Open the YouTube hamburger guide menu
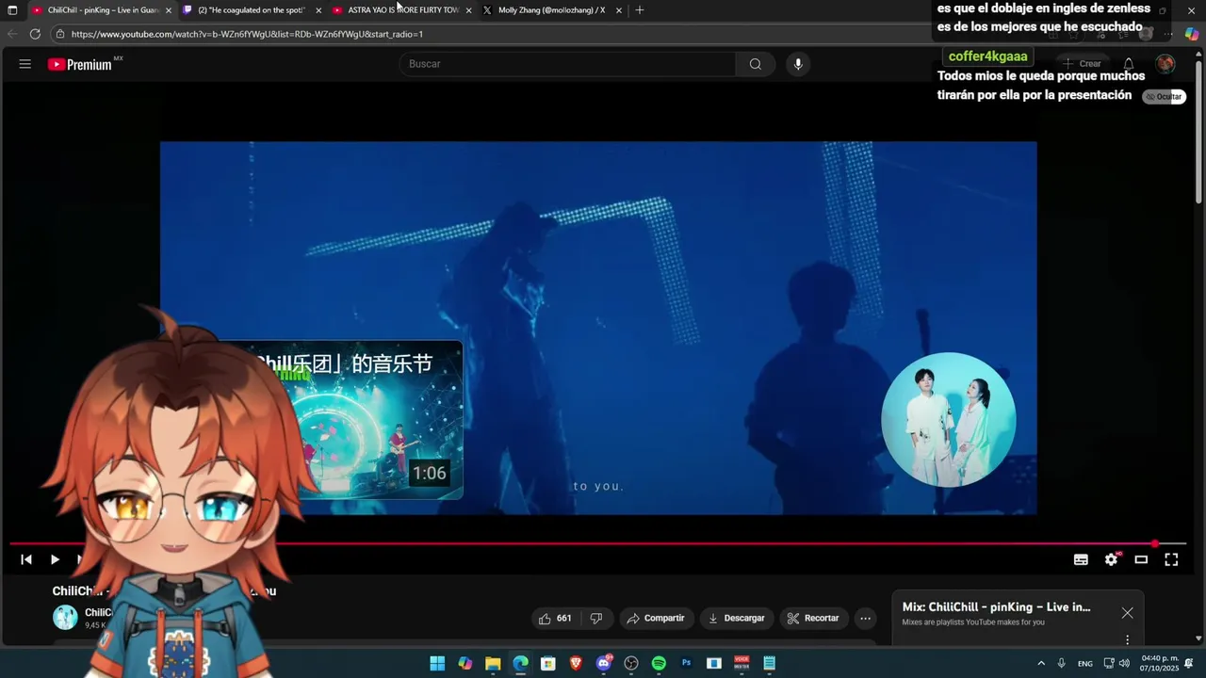This screenshot has height=678, width=1206. 25,64
